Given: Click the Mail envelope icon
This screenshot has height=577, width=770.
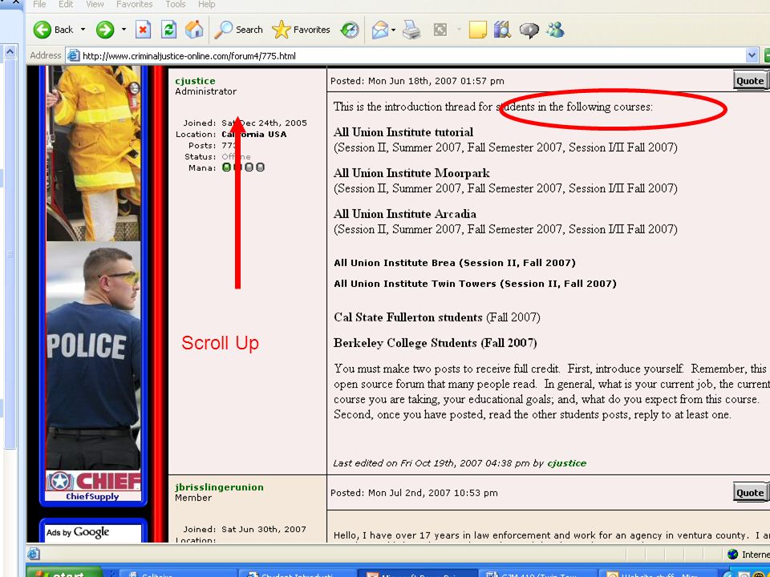Looking at the screenshot, I should (x=380, y=30).
